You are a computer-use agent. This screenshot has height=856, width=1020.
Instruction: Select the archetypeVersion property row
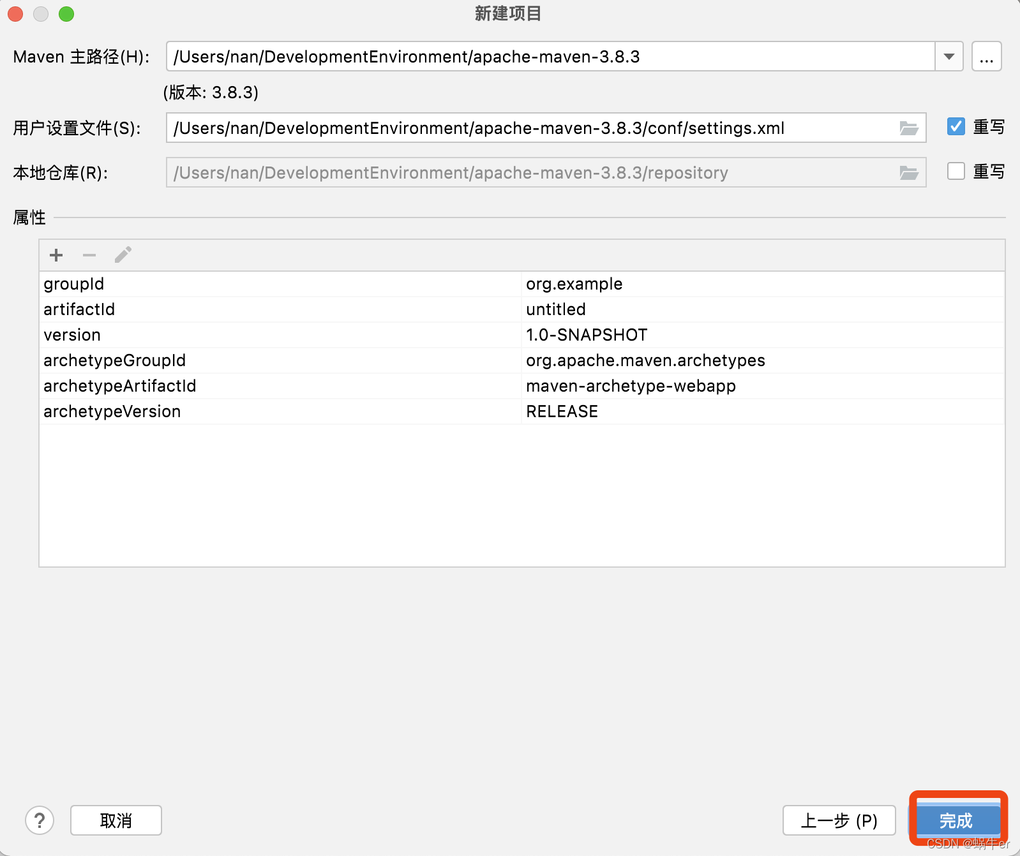tap(522, 411)
